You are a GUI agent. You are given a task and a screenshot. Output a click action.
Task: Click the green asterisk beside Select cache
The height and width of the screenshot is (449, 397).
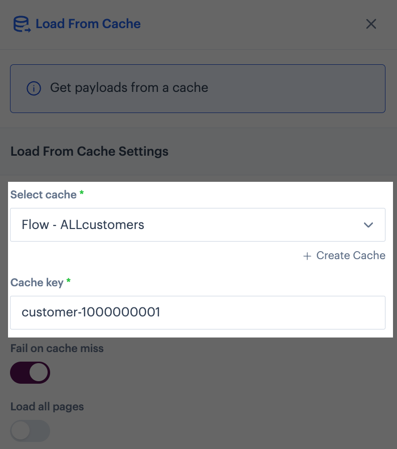tap(82, 193)
